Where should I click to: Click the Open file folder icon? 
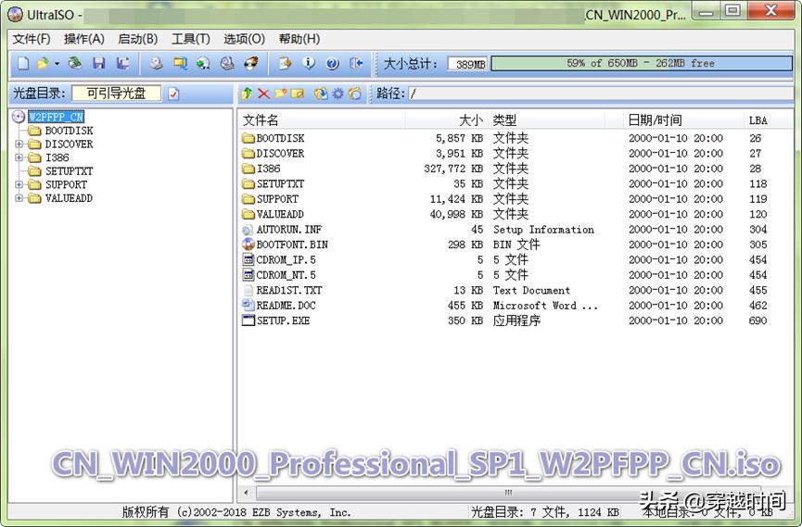coord(43,63)
